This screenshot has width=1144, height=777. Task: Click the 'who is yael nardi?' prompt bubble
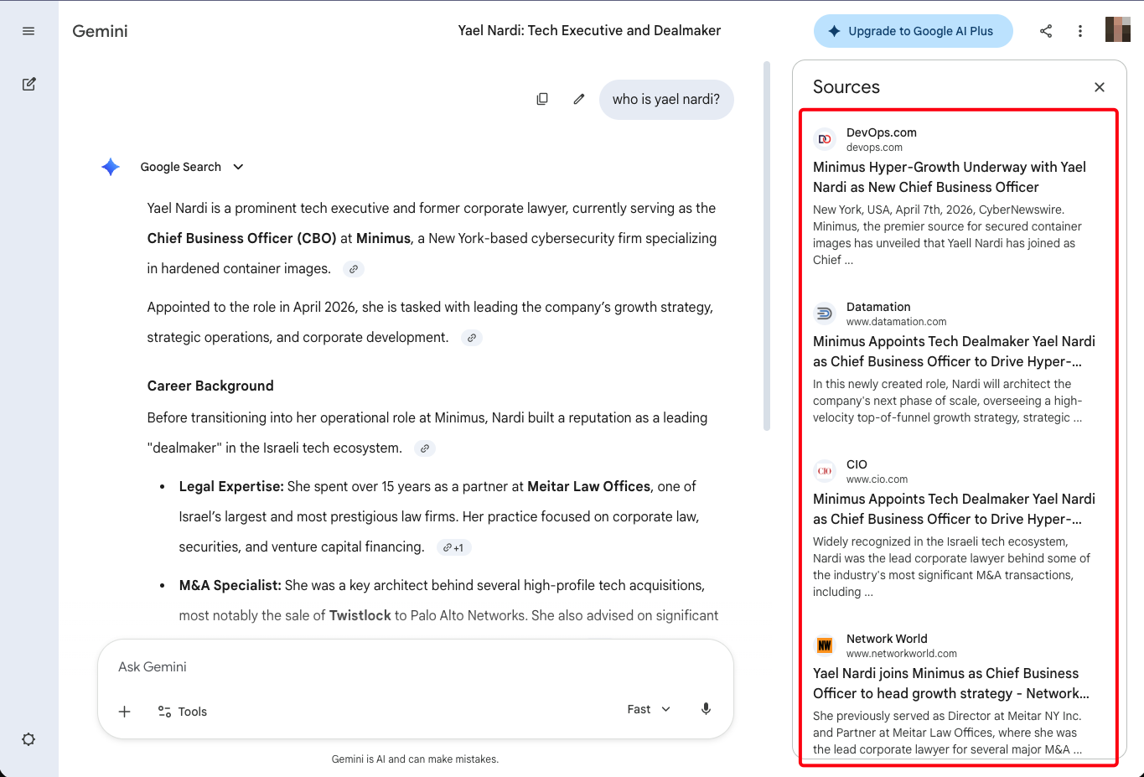666,99
